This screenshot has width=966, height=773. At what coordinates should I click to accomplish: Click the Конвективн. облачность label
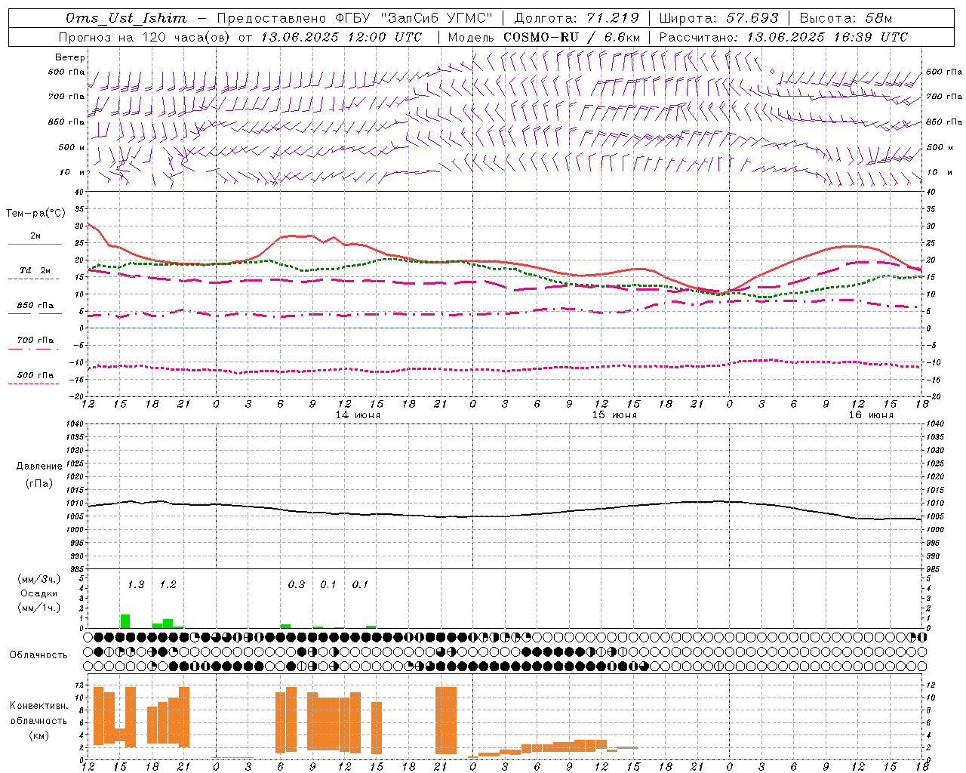39,713
